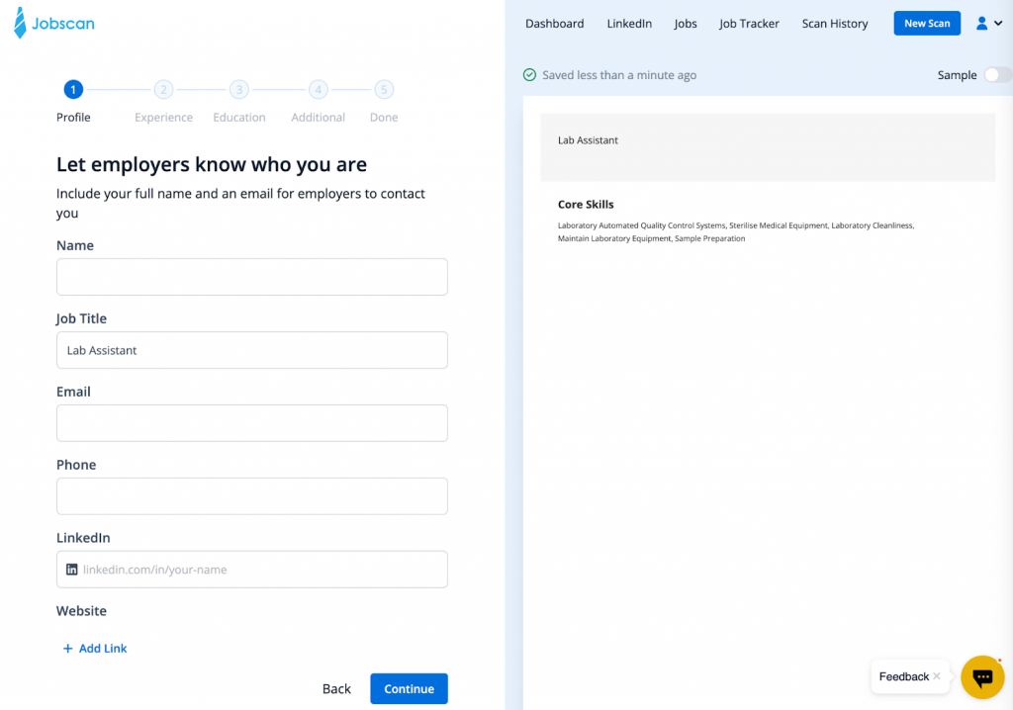The image size is (1013, 710).
Task: Open the Job Tracker page
Action: coord(749,24)
